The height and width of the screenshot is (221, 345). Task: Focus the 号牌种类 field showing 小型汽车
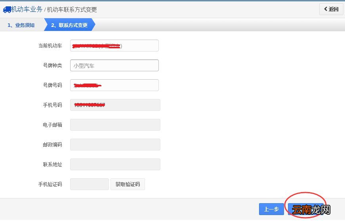[x=114, y=65]
